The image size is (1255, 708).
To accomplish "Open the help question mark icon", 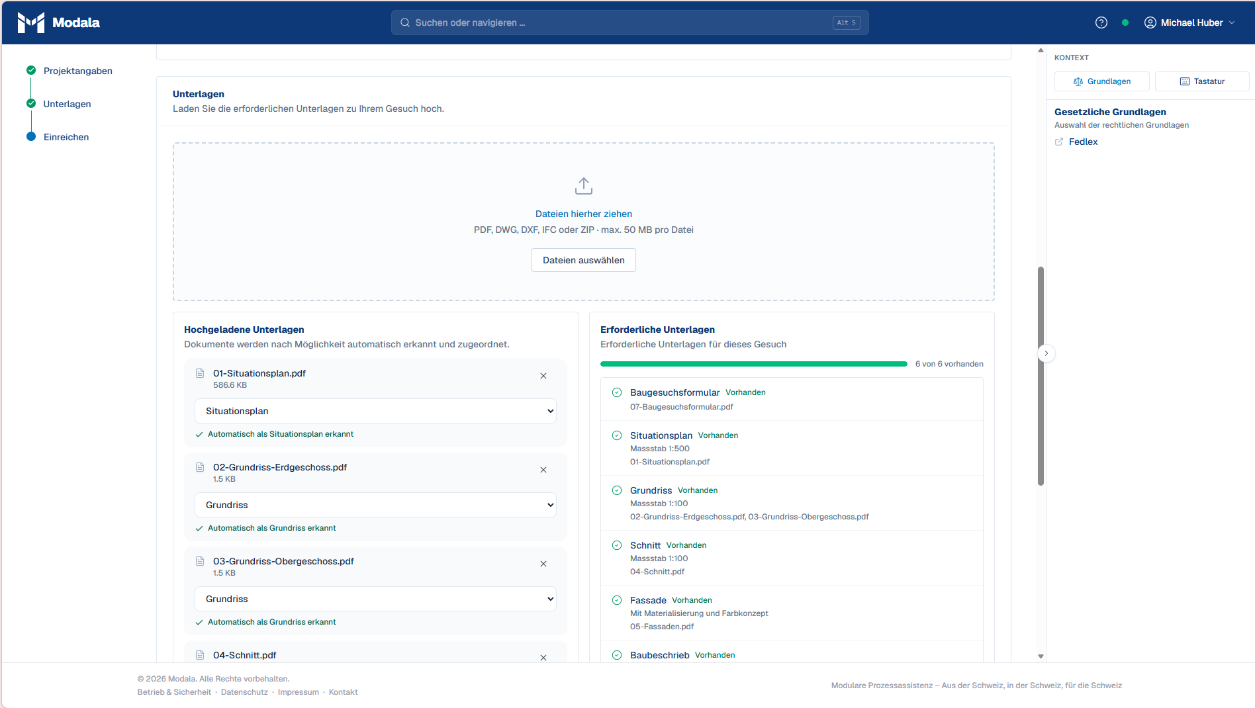I will click(1101, 22).
